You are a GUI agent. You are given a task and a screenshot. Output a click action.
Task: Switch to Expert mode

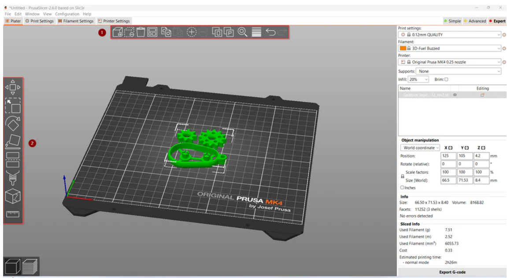[x=497, y=21]
